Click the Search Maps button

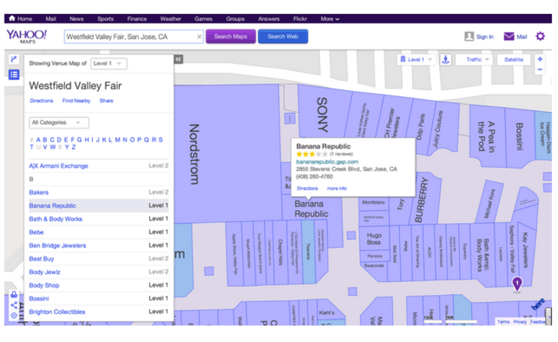point(230,36)
